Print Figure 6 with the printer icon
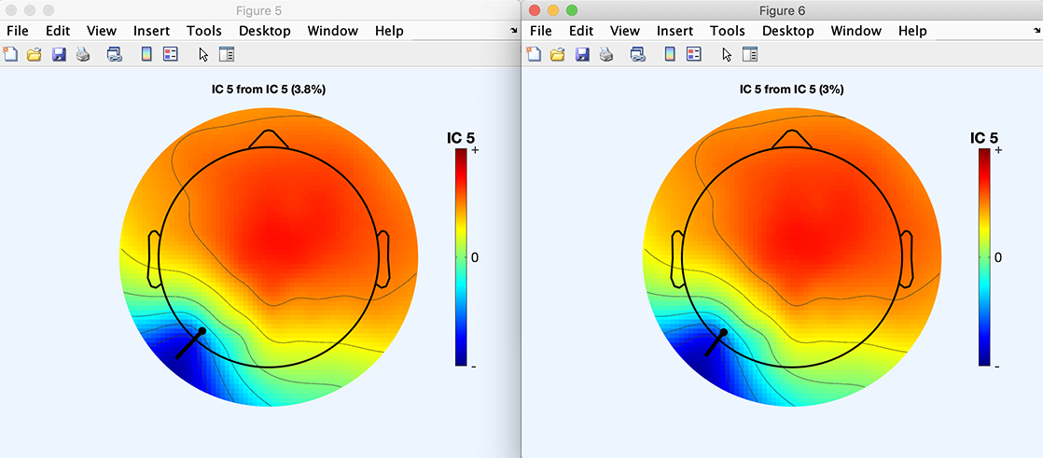The image size is (1043, 458). [606, 54]
